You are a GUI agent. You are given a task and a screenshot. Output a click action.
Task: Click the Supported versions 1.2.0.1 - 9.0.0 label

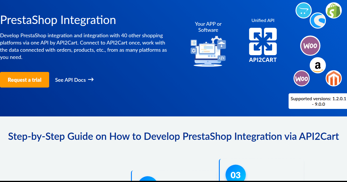tap(318, 101)
